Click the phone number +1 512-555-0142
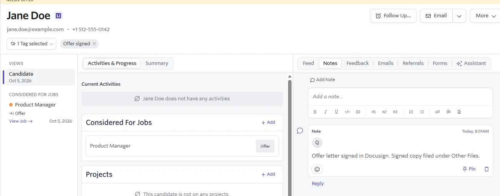 [x=91, y=29]
